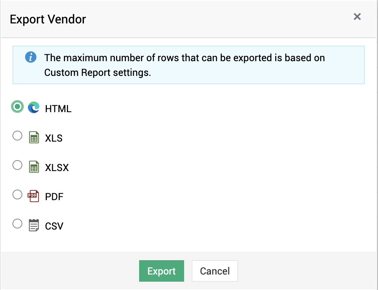Click the Edge browser icon beside HTML
378x290 pixels.
[x=34, y=108]
